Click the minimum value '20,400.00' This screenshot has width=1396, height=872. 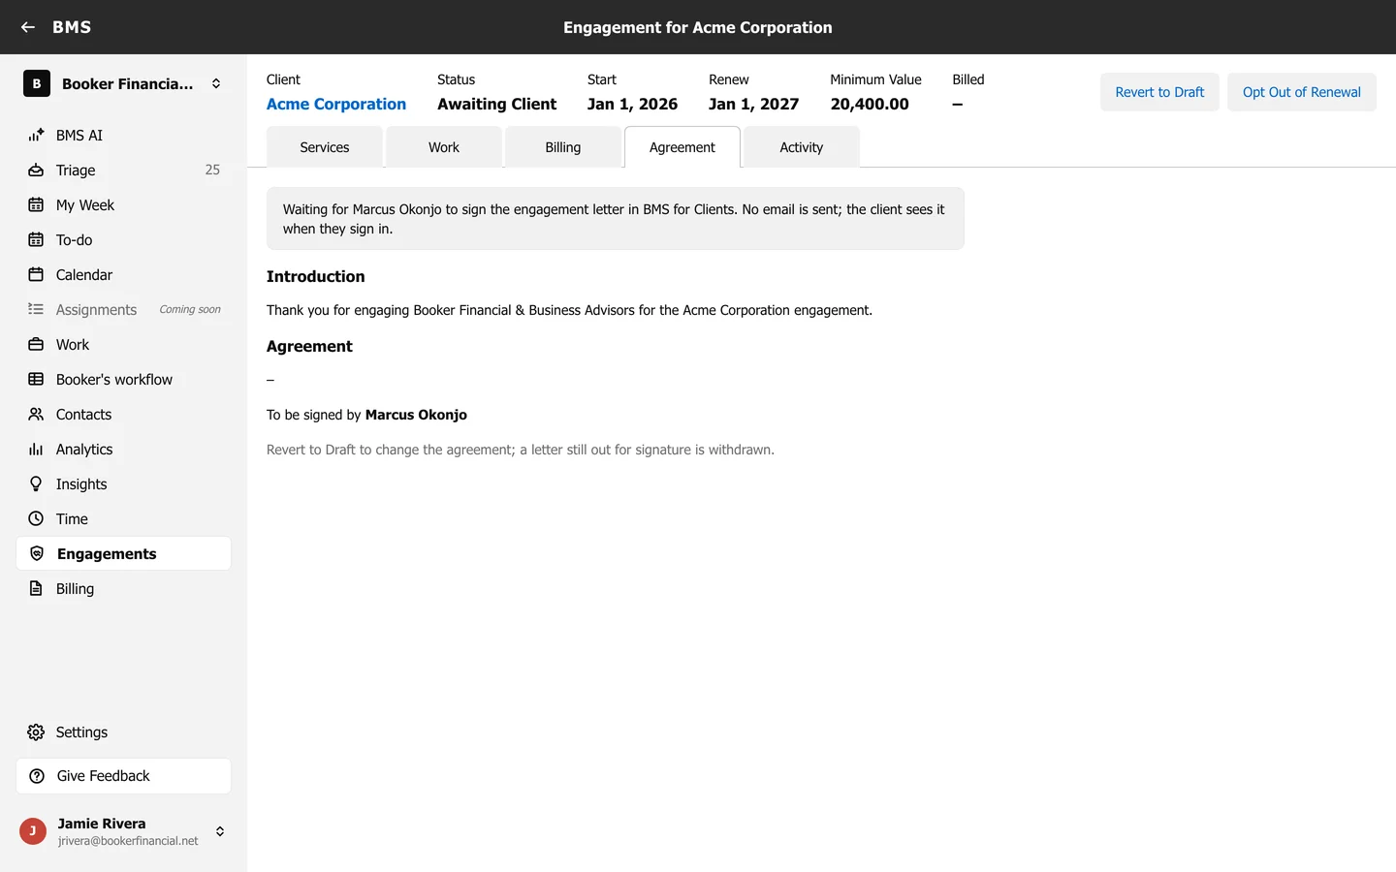click(x=870, y=104)
